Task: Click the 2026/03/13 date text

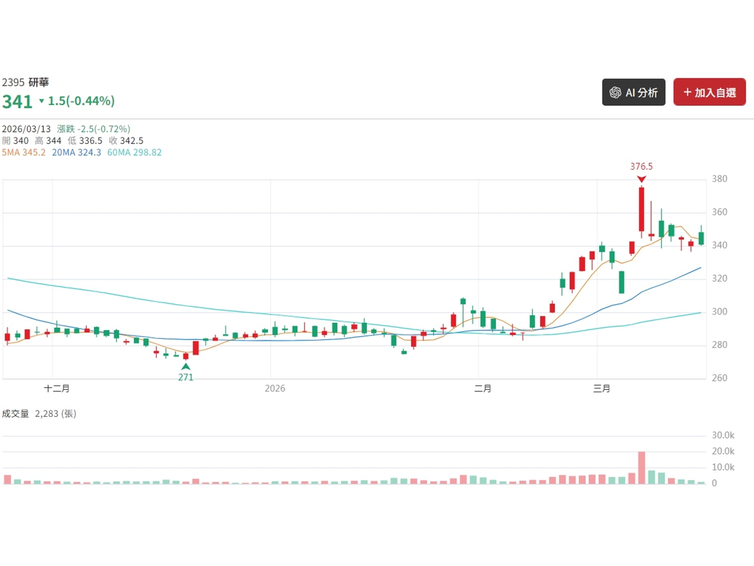Action: tap(26, 129)
